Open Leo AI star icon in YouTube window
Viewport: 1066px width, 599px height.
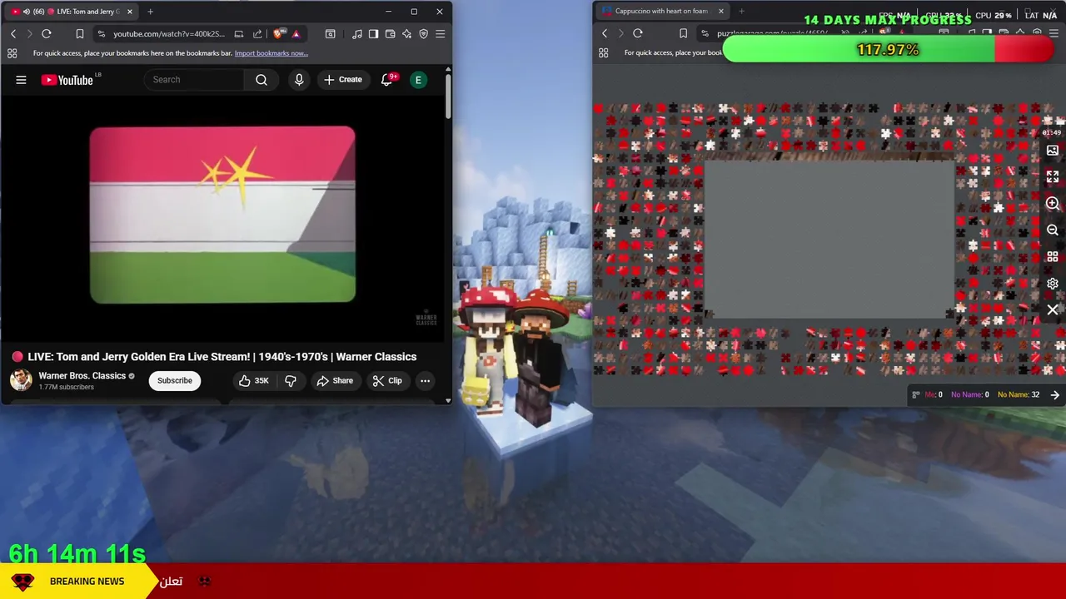click(x=406, y=33)
